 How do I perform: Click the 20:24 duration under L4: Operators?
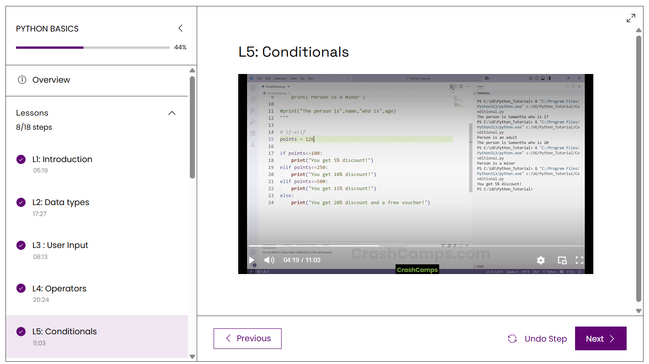41,300
